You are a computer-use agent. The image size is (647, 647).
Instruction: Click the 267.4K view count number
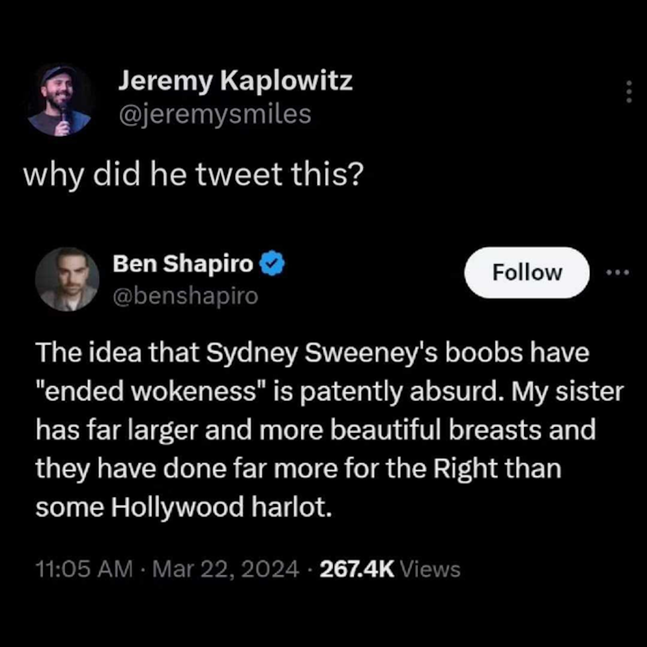(x=357, y=569)
